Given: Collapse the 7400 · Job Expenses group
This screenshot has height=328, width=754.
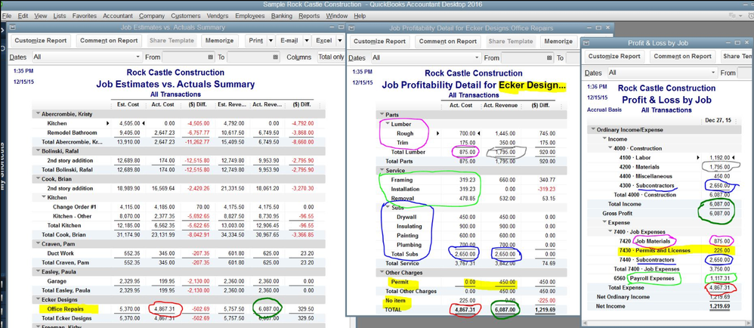Looking at the screenshot, I should pos(610,232).
